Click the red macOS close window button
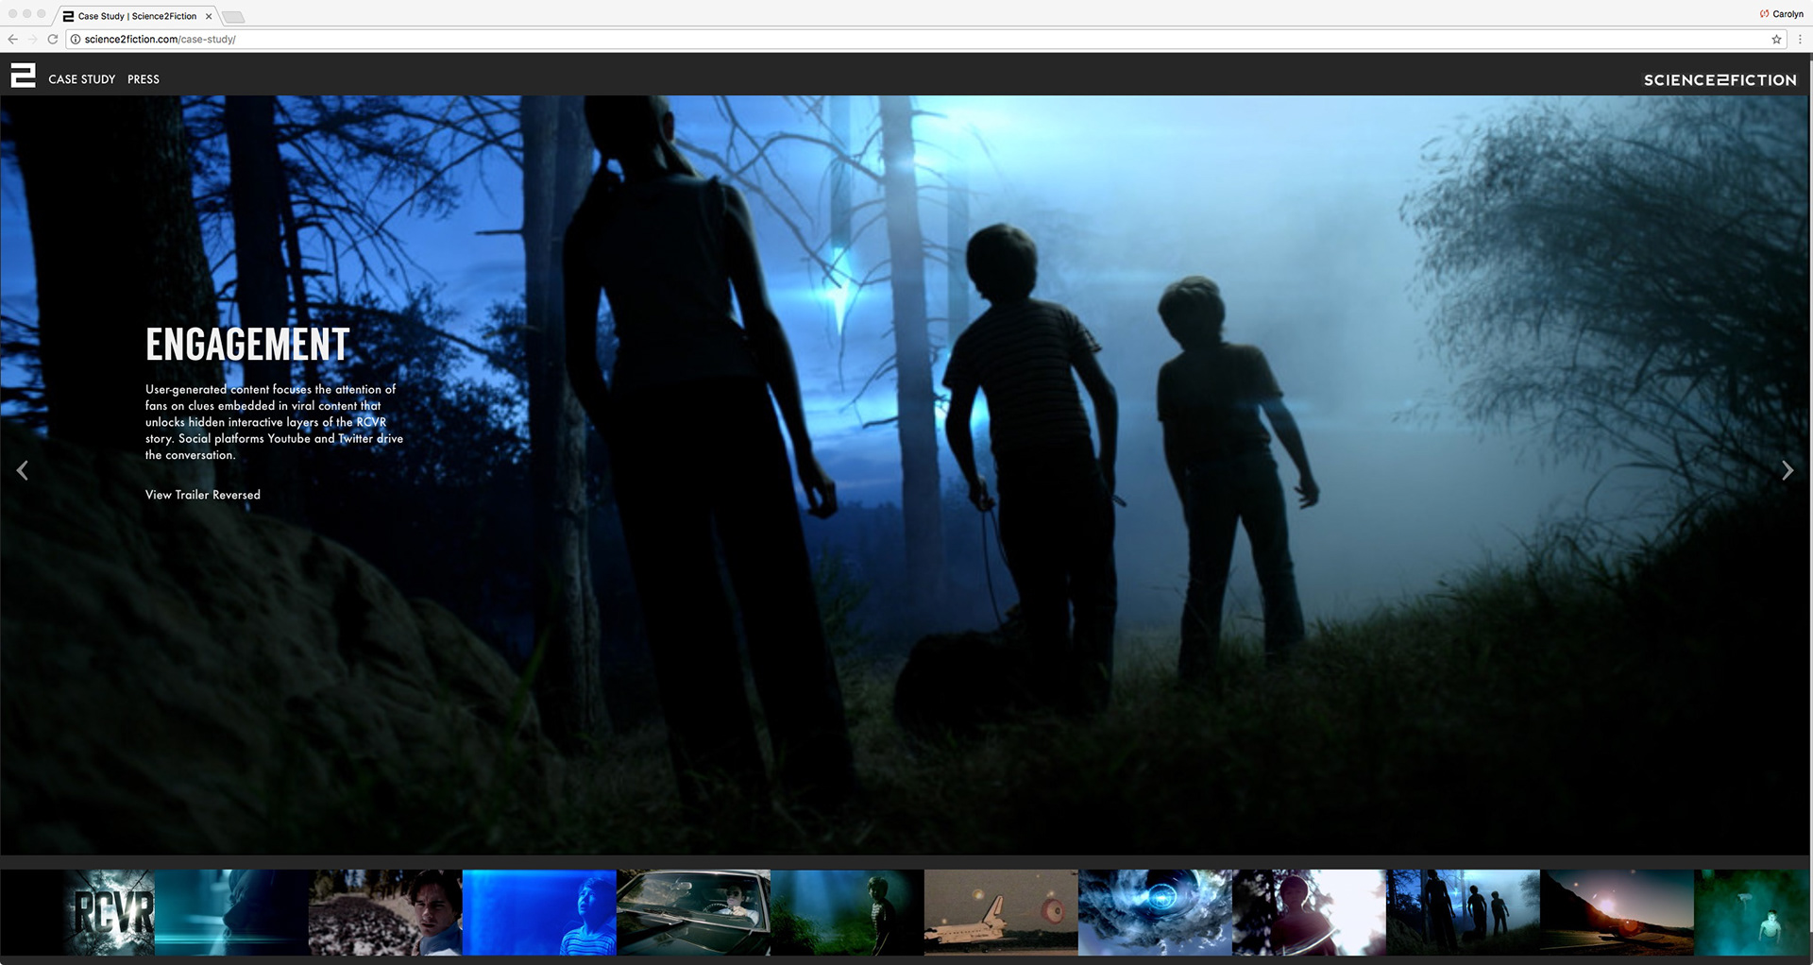1813x965 pixels. tap(13, 14)
